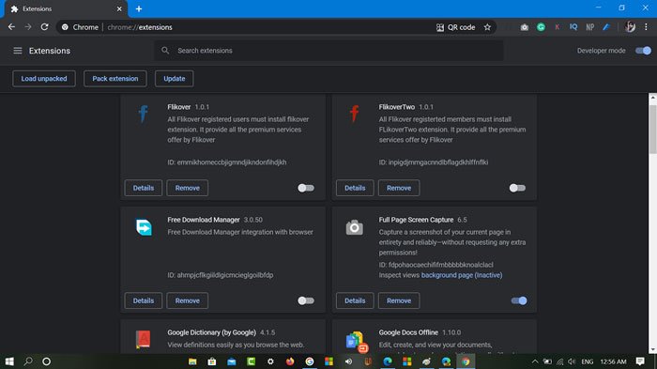Open Windows taskbar search
Viewport: 657px width, 369px height.
(x=28, y=361)
